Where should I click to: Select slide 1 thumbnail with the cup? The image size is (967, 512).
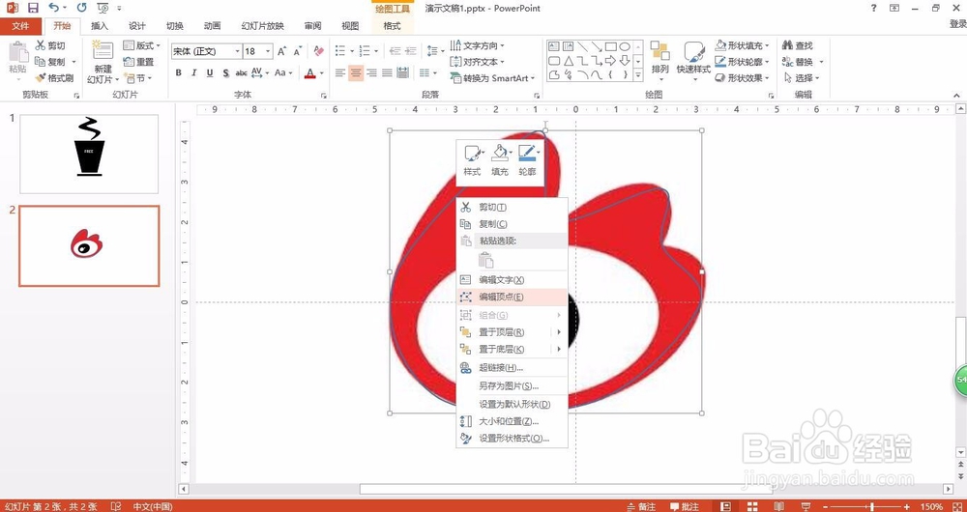89,154
